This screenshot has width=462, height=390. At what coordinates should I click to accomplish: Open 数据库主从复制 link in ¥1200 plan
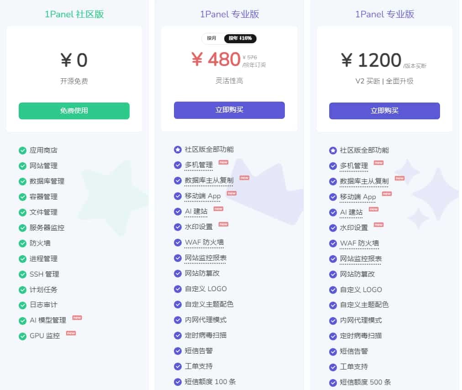click(x=364, y=181)
